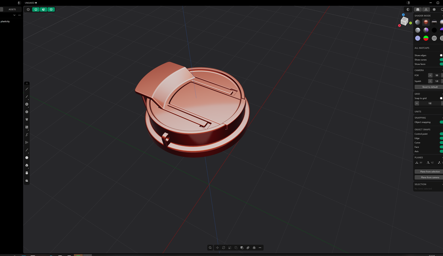Image resolution: width=443 pixels, height=256 pixels.
Task: Switch to the ASSETS tab
Action: pos(12,10)
